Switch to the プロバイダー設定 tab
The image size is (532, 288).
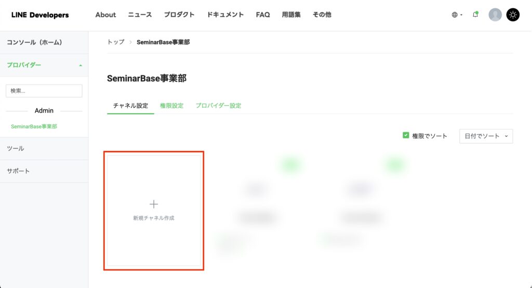point(218,106)
